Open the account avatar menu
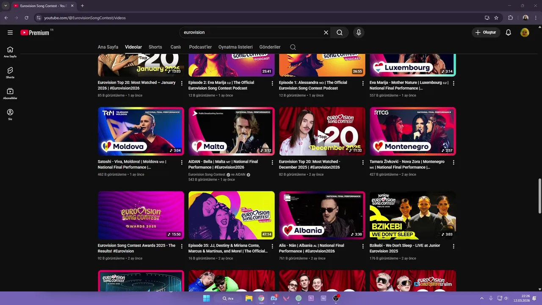This screenshot has height=305, width=542. (525, 32)
